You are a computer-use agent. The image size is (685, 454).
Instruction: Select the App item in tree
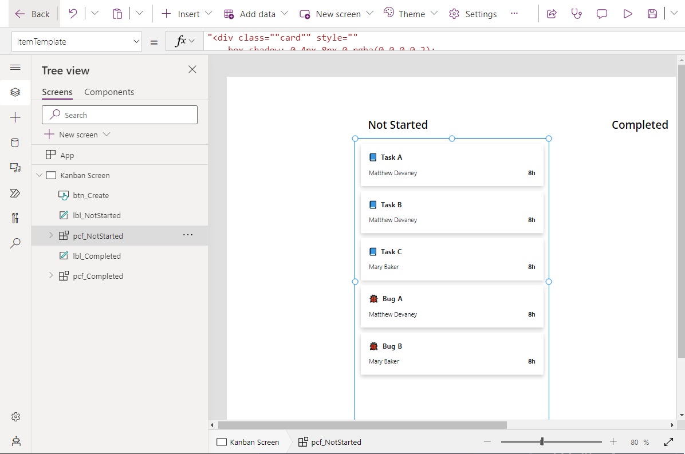pyautogui.click(x=120, y=155)
